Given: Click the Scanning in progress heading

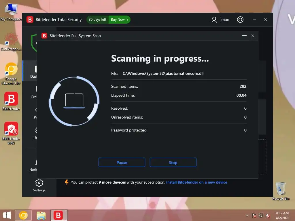Looking at the screenshot, I should [x=160, y=59].
